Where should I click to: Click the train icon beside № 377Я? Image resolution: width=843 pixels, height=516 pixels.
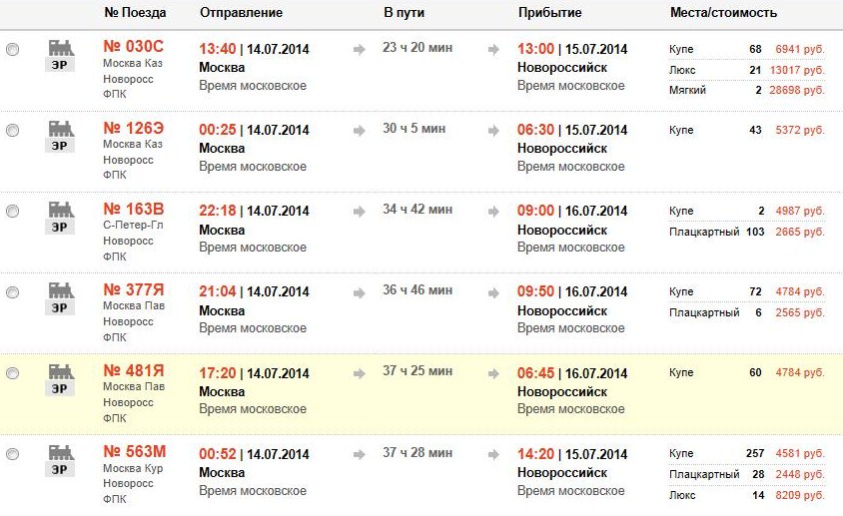click(60, 297)
